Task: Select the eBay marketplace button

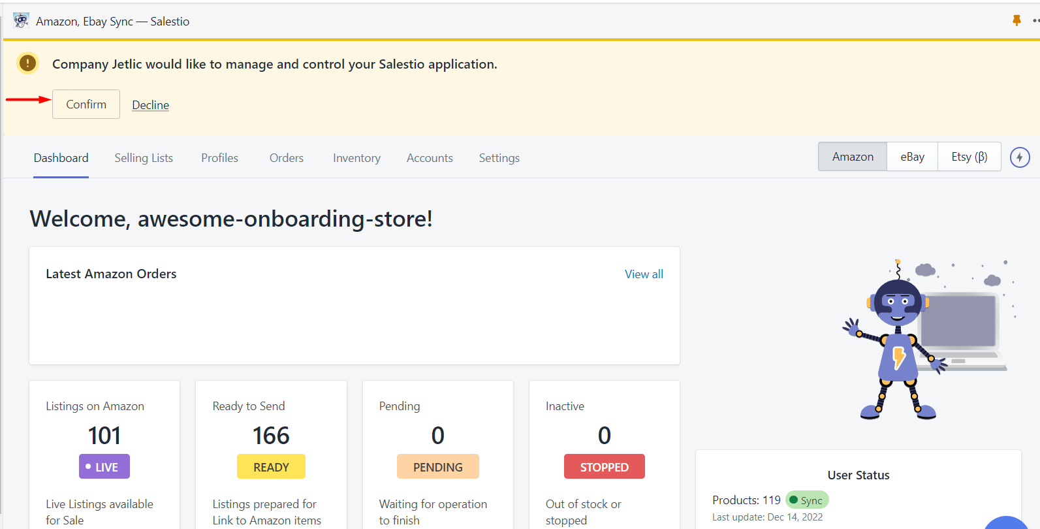Action: (912, 157)
